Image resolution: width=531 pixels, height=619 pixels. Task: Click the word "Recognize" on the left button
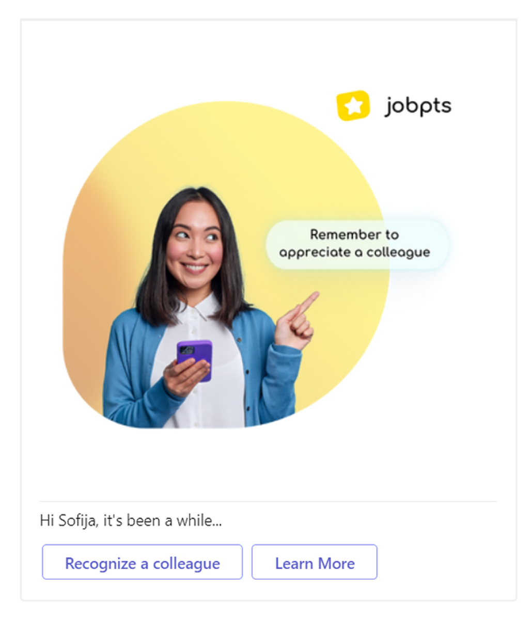coord(100,564)
